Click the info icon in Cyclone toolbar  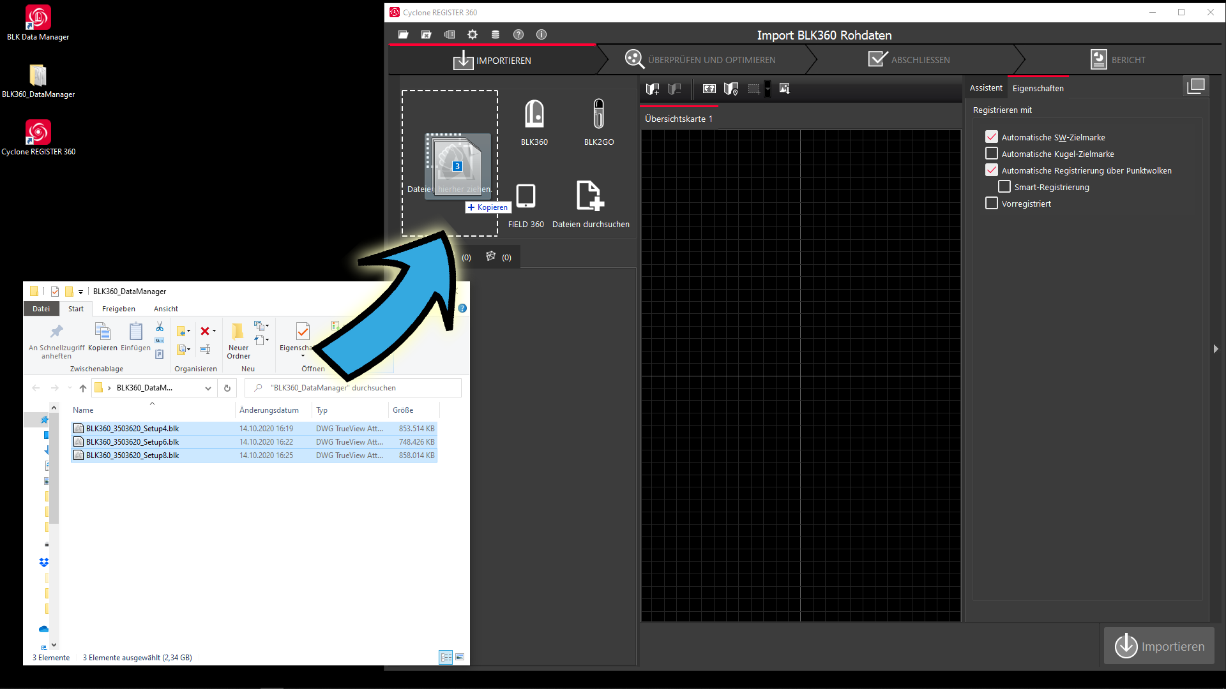click(x=541, y=34)
